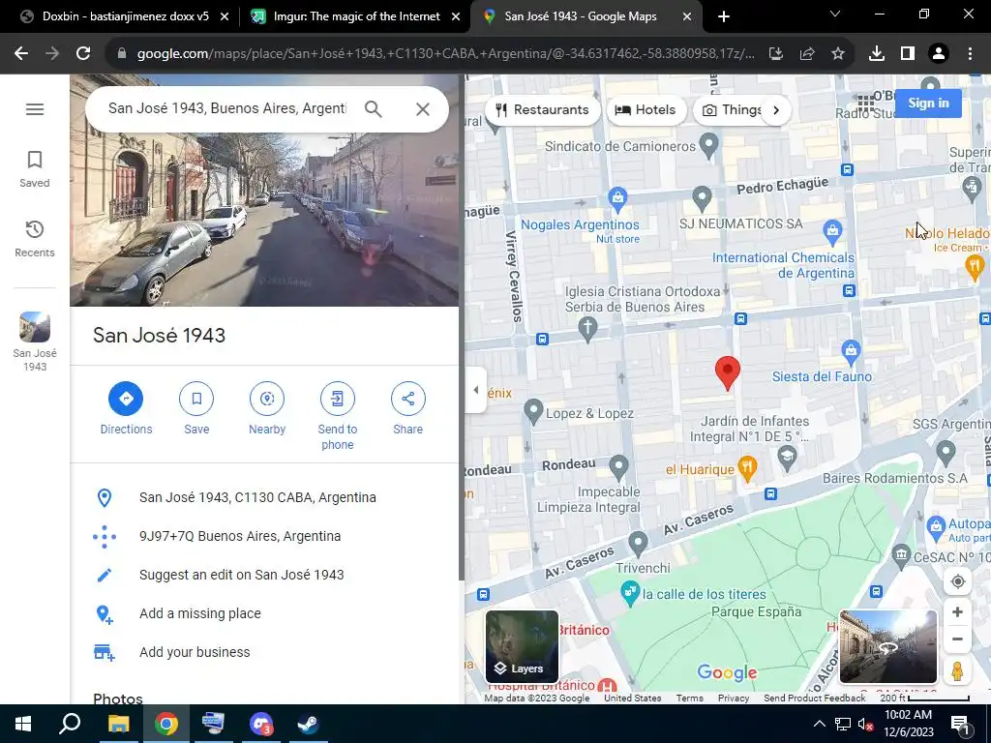Select the Restaurants category chip
The image size is (991, 743).
pos(542,110)
